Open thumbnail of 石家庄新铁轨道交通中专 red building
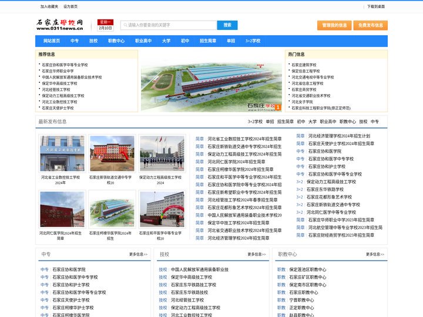The width and height of the screenshot is (423, 317). click(112, 153)
